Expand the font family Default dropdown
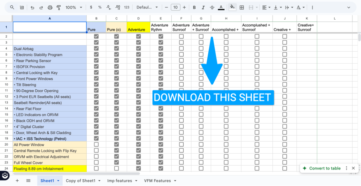Viewport: 361px width, 186px height. [x=146, y=7]
